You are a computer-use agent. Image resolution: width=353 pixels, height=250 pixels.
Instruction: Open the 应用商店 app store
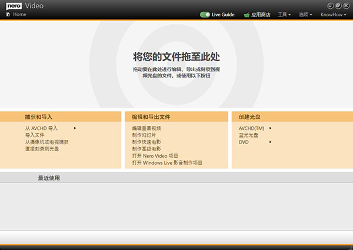[257, 14]
